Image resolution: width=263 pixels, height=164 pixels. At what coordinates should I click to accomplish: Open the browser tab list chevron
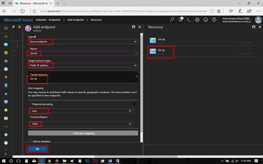click(64, 3)
